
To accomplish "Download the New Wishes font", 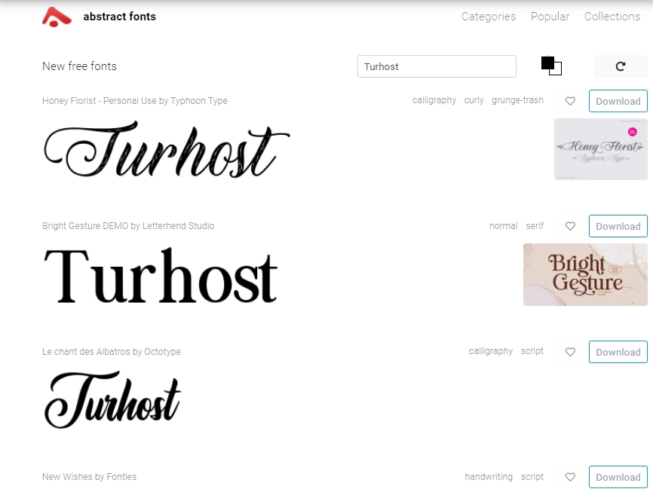I will [x=618, y=477].
